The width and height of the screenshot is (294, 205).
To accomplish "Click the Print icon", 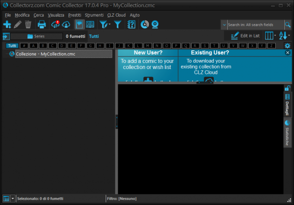I will point(42,24).
